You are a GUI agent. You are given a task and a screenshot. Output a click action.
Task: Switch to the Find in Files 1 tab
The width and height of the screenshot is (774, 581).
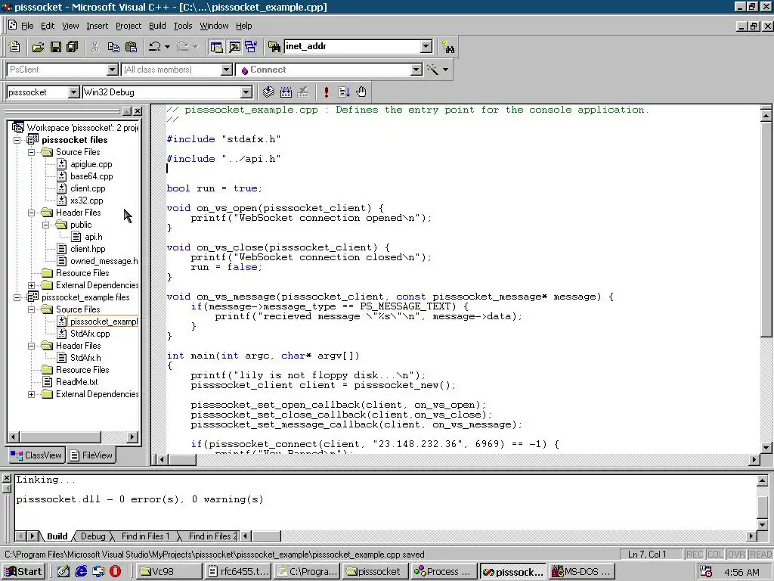[x=145, y=536]
